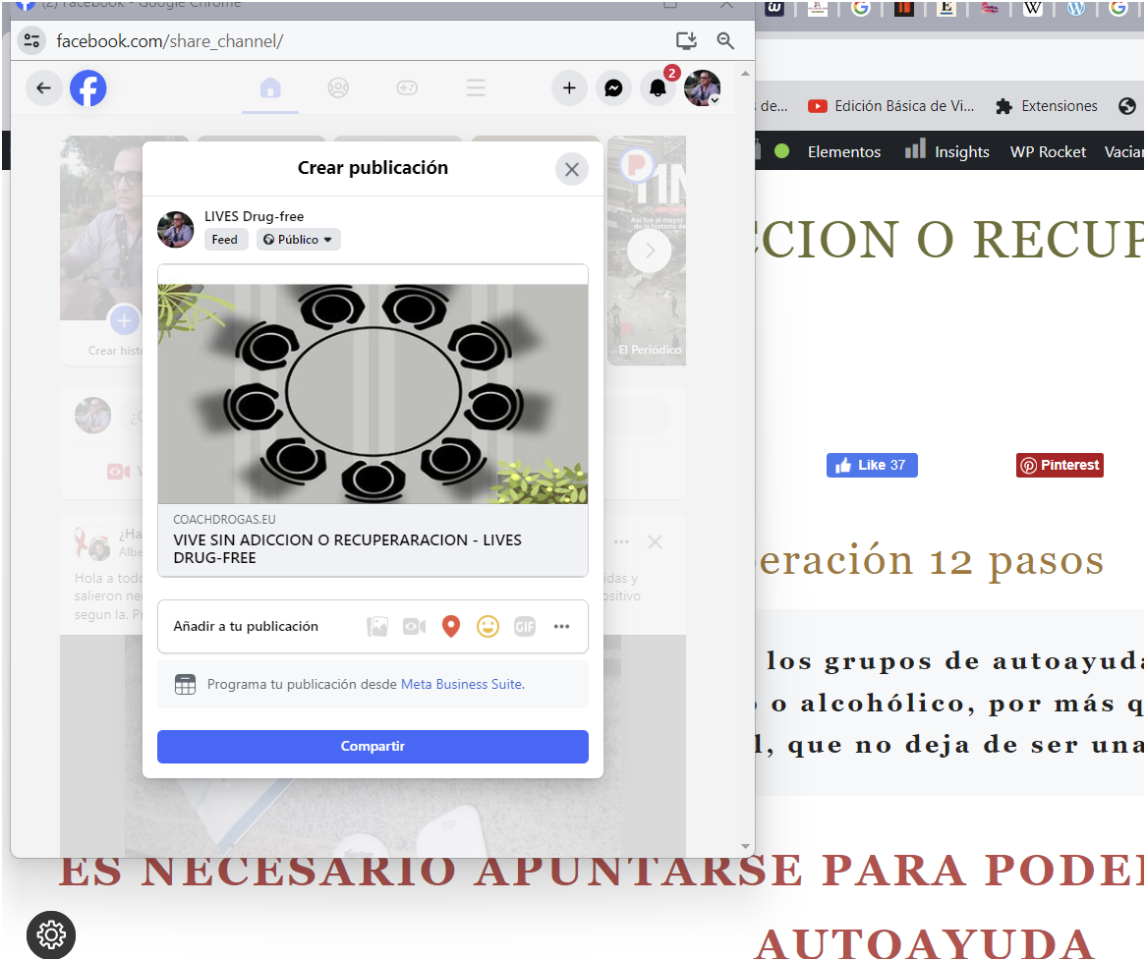Dismiss the feed post with X icon

pos(655,542)
